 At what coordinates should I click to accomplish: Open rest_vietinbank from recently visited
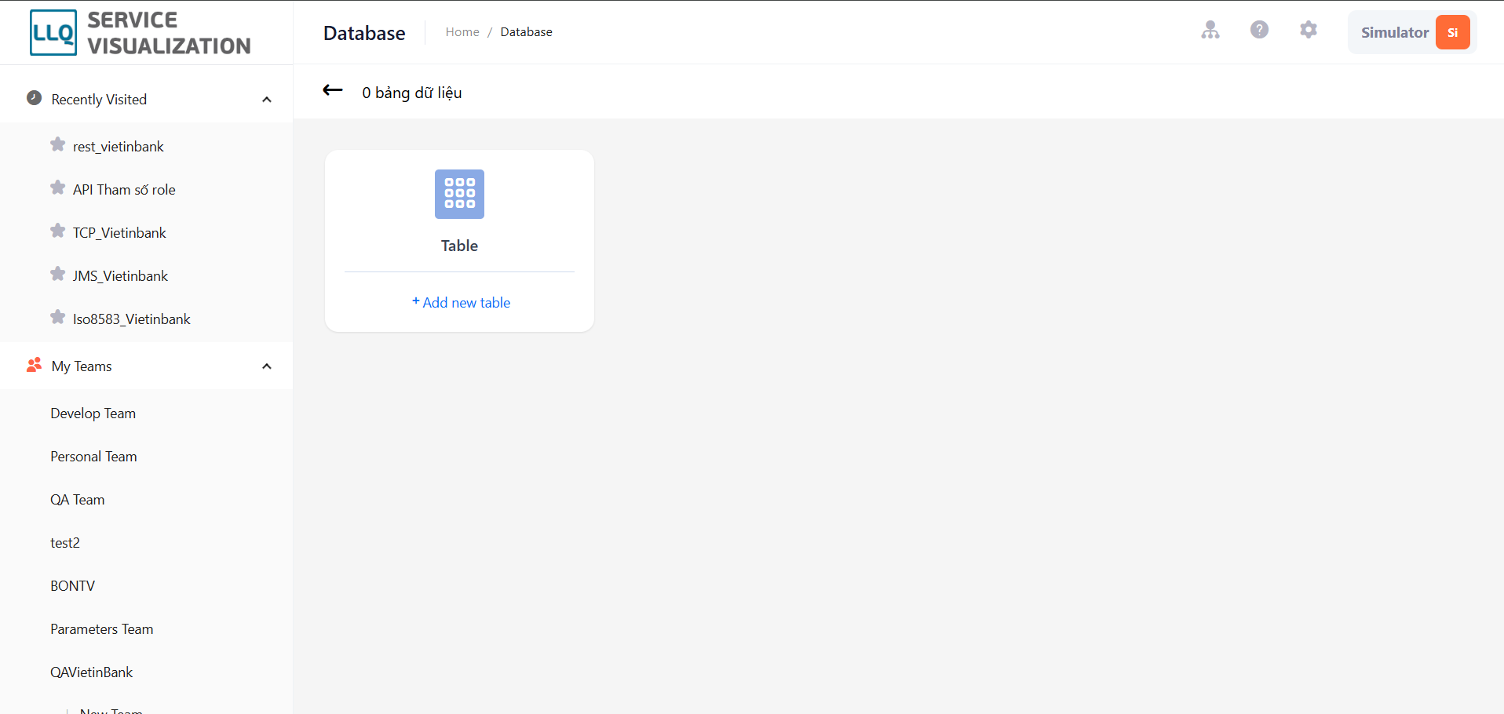(119, 147)
